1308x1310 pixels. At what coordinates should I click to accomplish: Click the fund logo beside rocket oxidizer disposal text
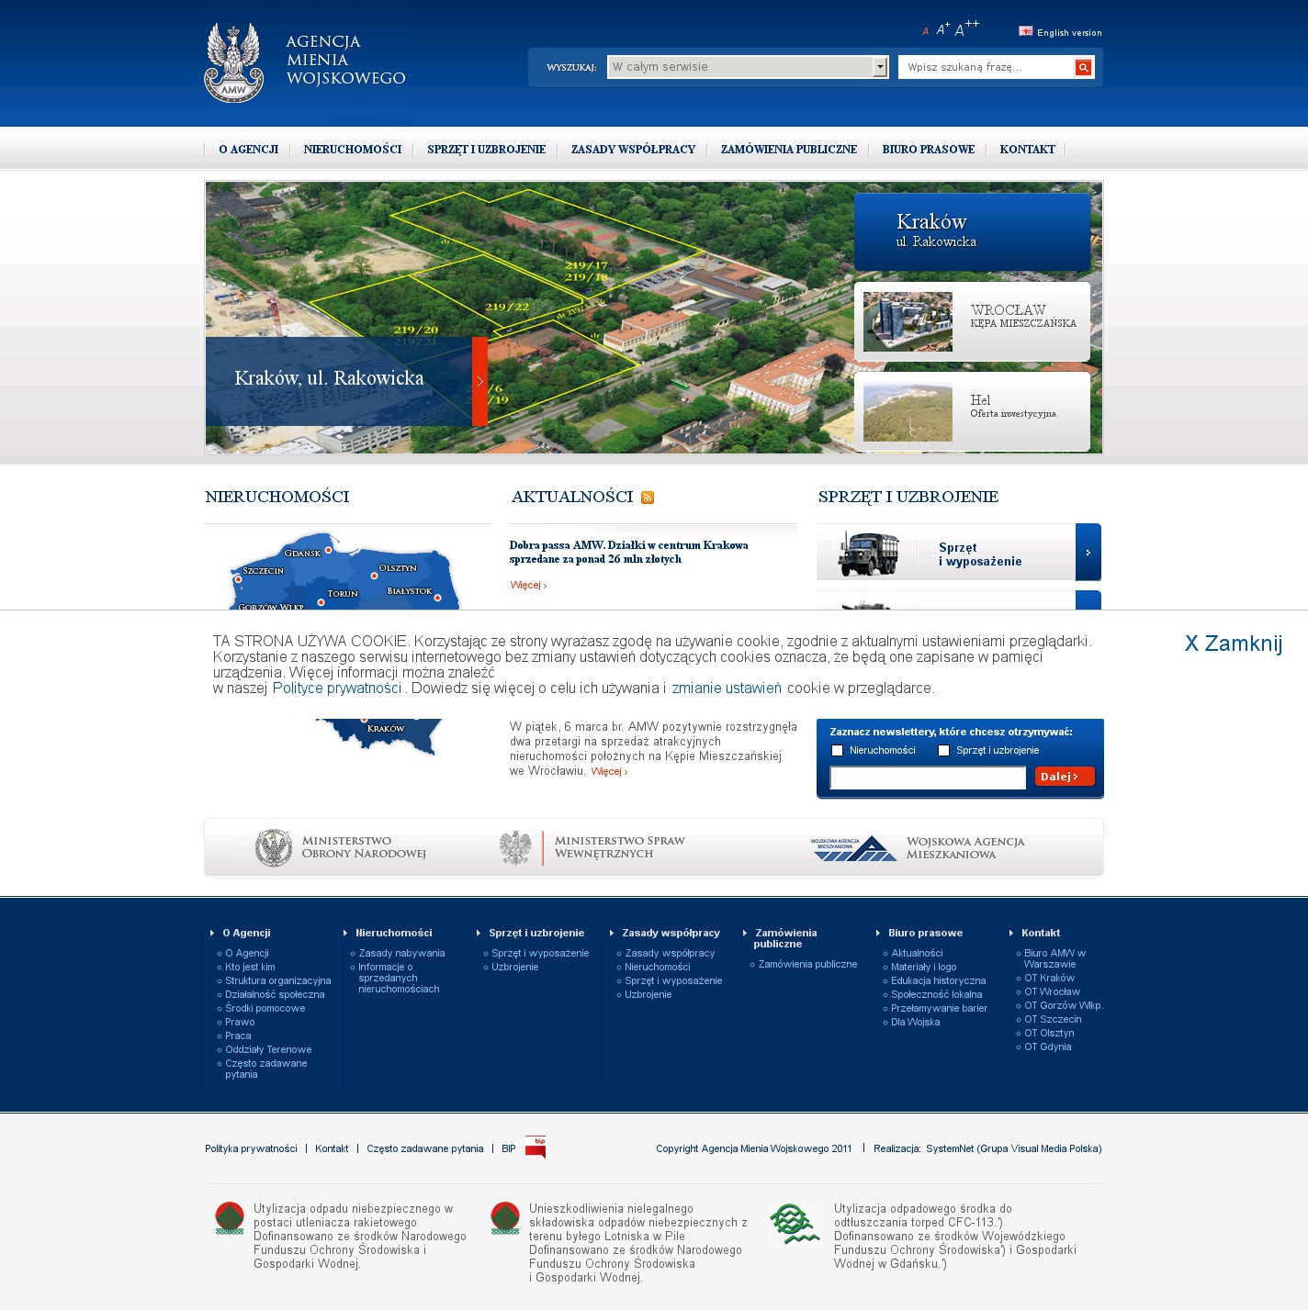click(x=230, y=1218)
